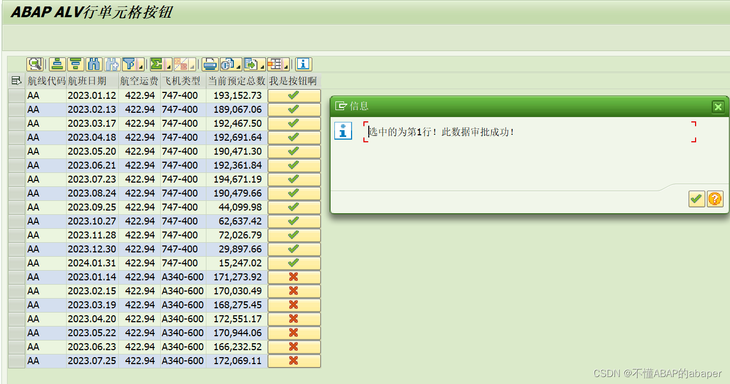
Task: Click the yellow Help button in the dialog
Action: 715,199
